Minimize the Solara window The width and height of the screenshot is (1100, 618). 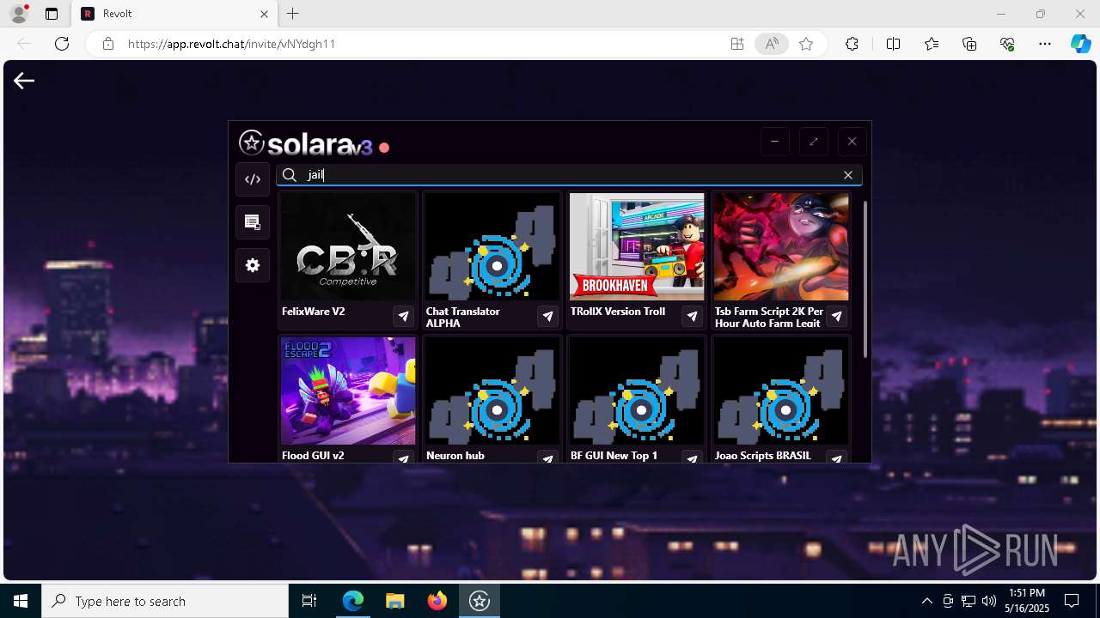point(774,142)
